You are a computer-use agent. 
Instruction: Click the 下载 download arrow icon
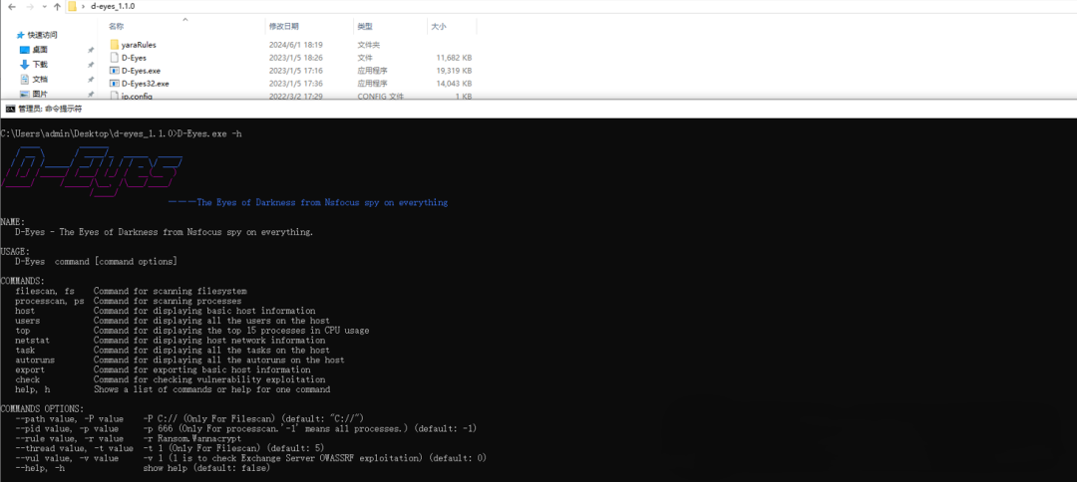click(25, 64)
